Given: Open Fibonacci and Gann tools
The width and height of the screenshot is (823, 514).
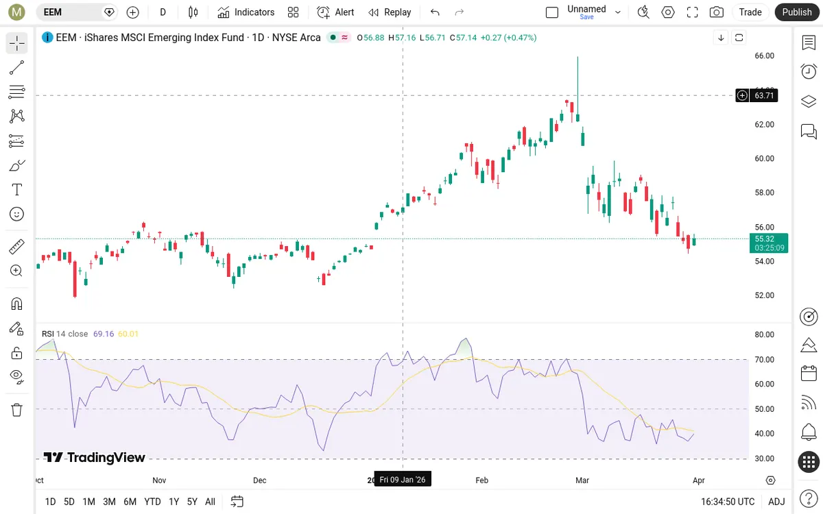Looking at the screenshot, I should [17, 92].
